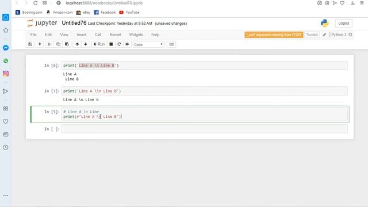Viewport: 368px width, 207px height.
Task: Dismiss the orange _xsrf argument missing notification
Action: [x=274, y=34]
